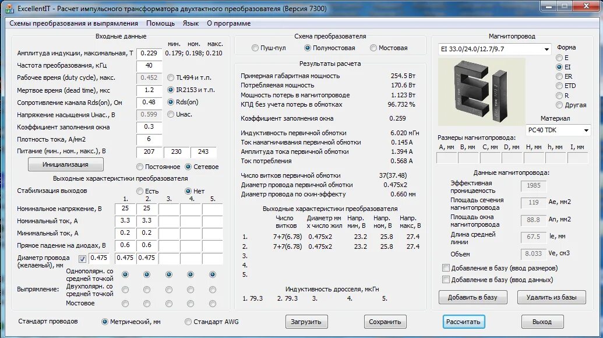Click nominal current field for output 2
Image resolution: width=603 pixels, height=338 pixels.
tap(147, 221)
